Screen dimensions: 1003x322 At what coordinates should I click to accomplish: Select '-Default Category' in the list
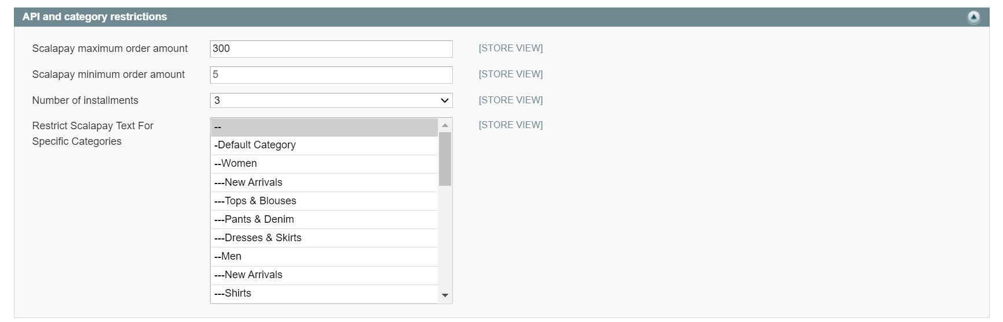[325, 145]
